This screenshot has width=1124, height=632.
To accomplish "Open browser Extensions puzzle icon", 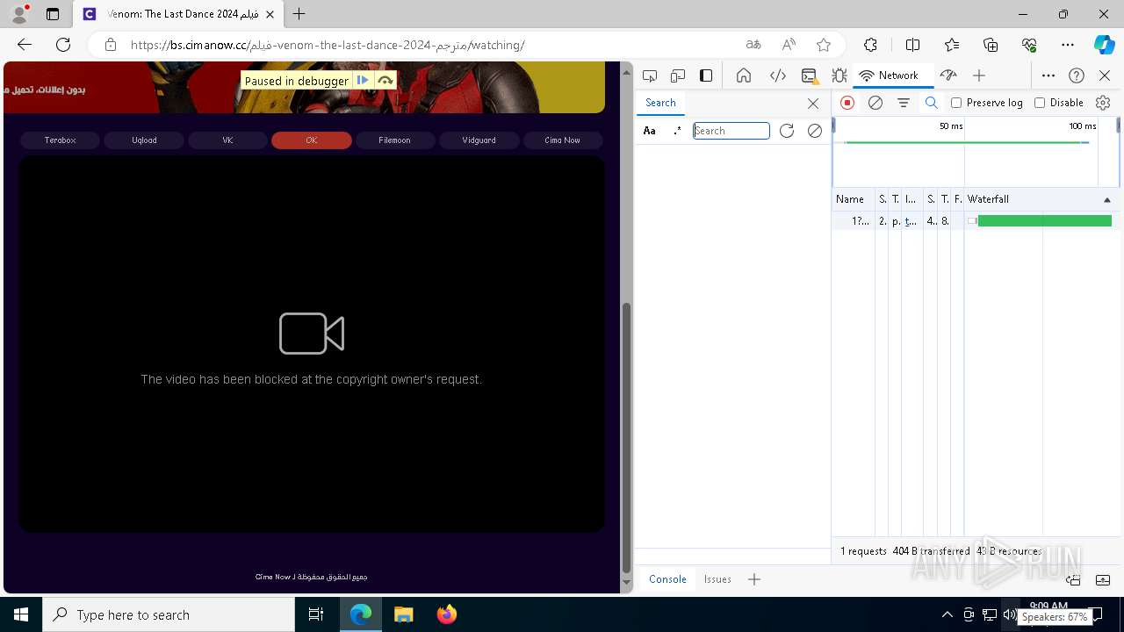I will [x=870, y=45].
